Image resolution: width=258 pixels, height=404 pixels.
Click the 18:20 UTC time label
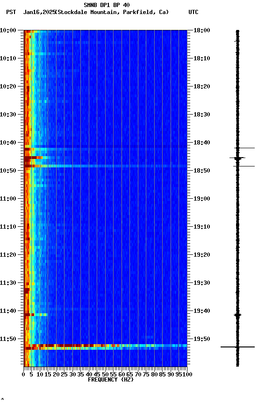(201, 87)
